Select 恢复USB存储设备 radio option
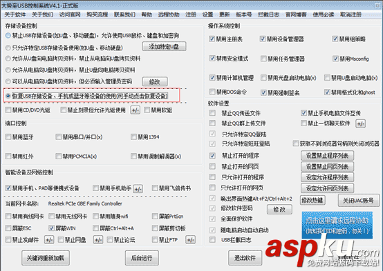Viewport: 383px width, 271px height. (8, 96)
